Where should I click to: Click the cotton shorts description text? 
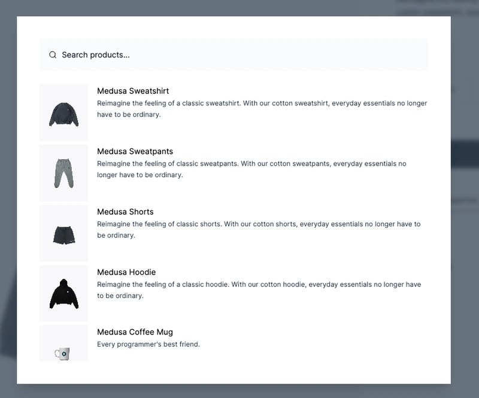point(259,229)
